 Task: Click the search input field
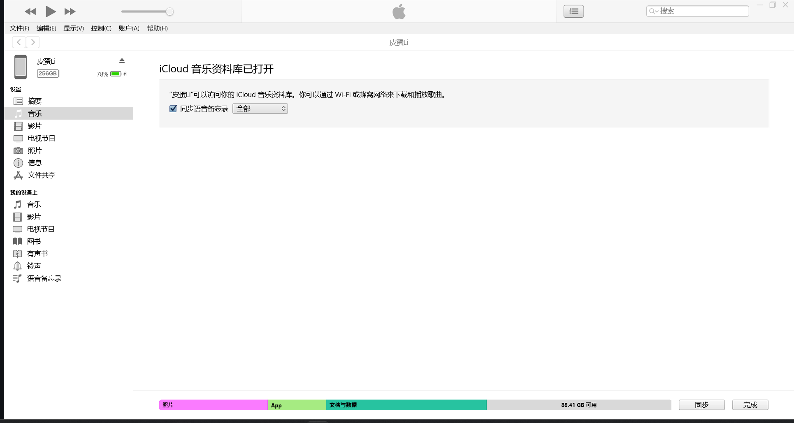698,11
